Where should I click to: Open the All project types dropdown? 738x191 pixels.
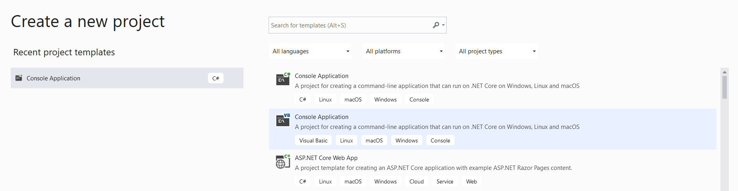pos(497,51)
